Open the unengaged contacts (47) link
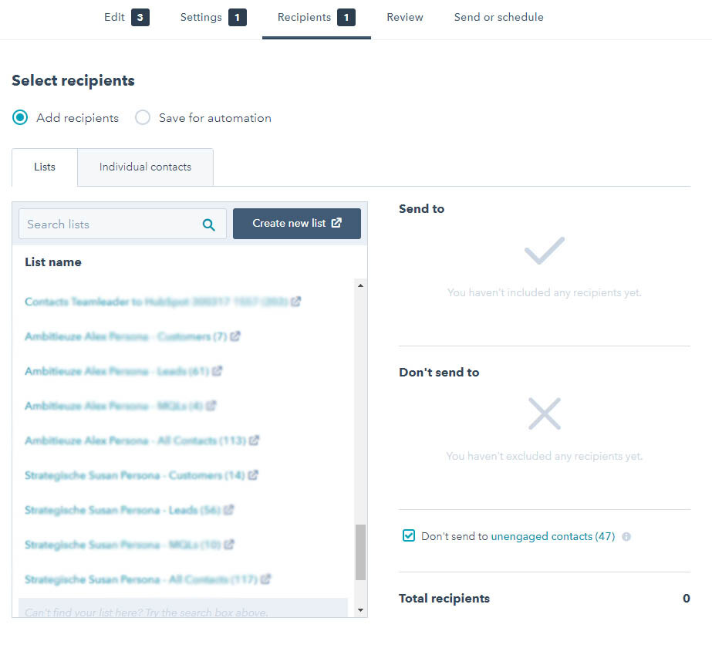 (x=553, y=536)
